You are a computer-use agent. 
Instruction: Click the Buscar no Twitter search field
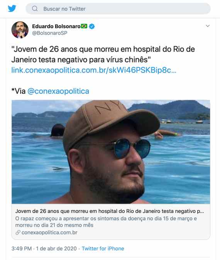[x=118, y=8]
